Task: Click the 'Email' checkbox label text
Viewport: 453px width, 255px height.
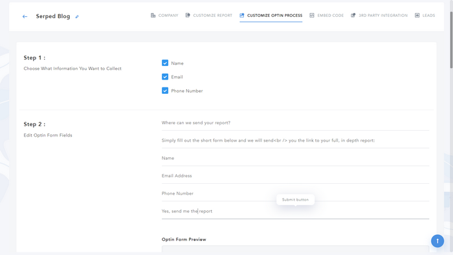Action: coord(177,77)
